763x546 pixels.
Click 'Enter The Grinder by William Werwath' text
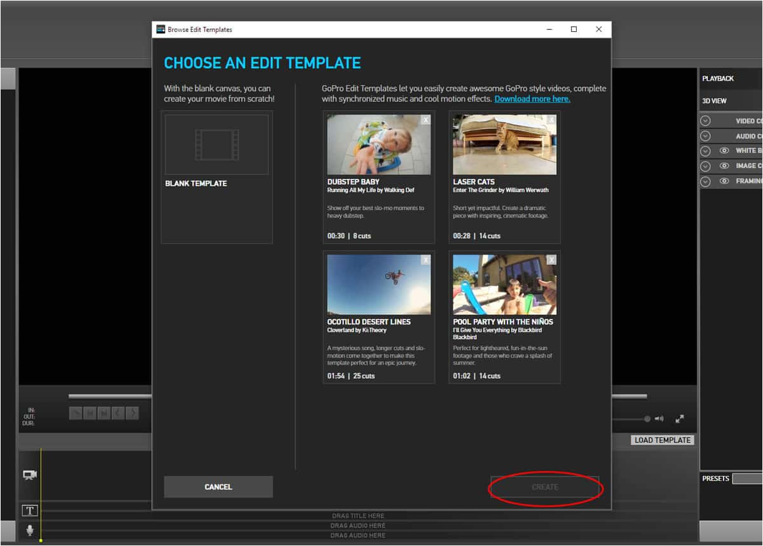pyautogui.click(x=501, y=190)
